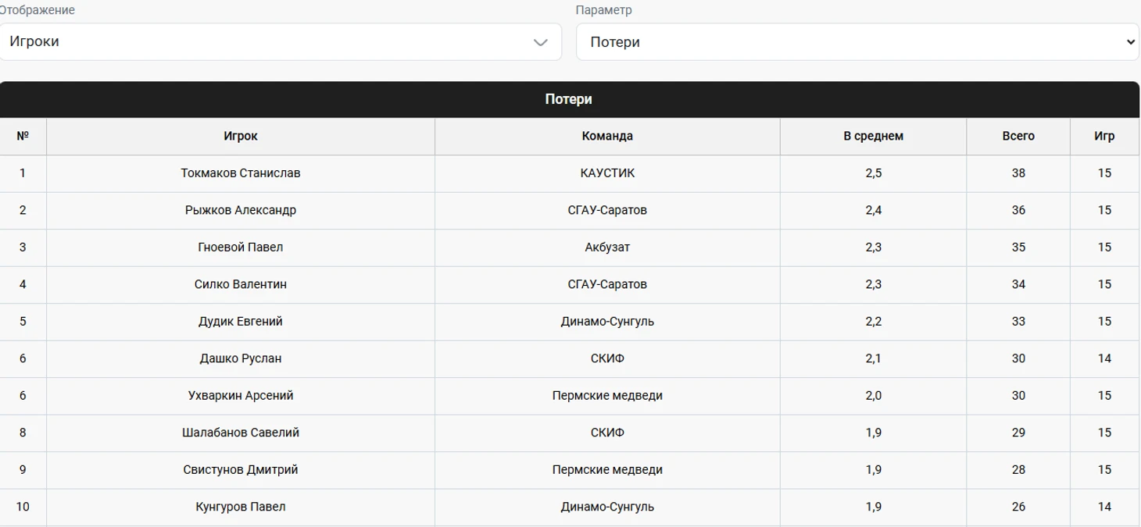Screen dimensions: 1141x527
Task: Click the Команда column header
Action: point(607,136)
